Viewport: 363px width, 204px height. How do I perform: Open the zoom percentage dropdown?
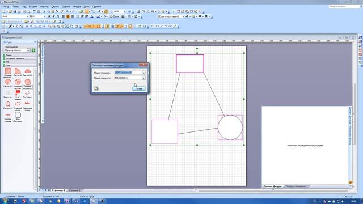click(x=125, y=11)
